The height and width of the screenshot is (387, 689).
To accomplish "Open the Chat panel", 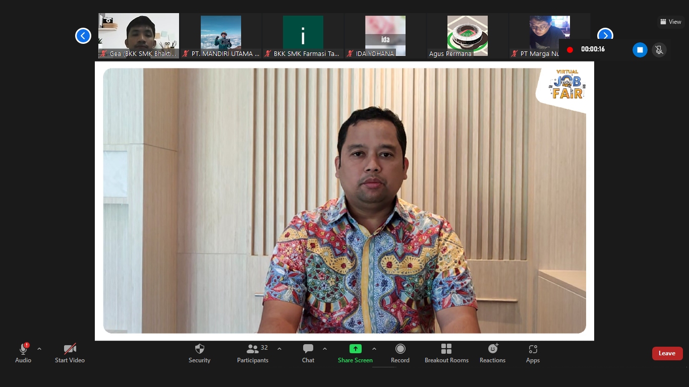I will click(308, 353).
